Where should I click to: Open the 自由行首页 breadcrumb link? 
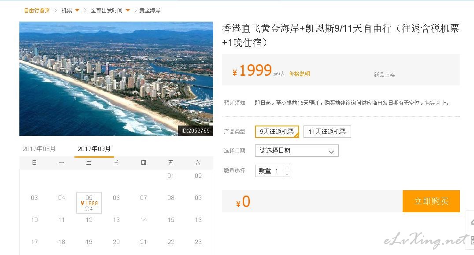tap(37, 11)
